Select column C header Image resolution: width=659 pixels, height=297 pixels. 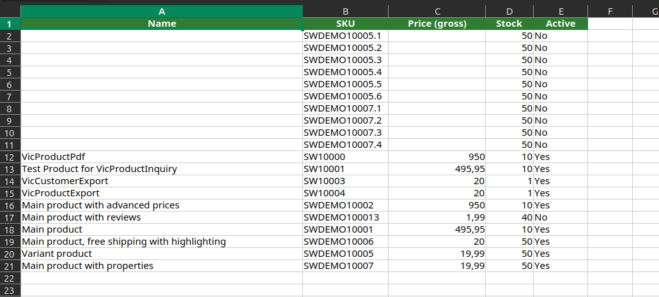[x=437, y=11]
